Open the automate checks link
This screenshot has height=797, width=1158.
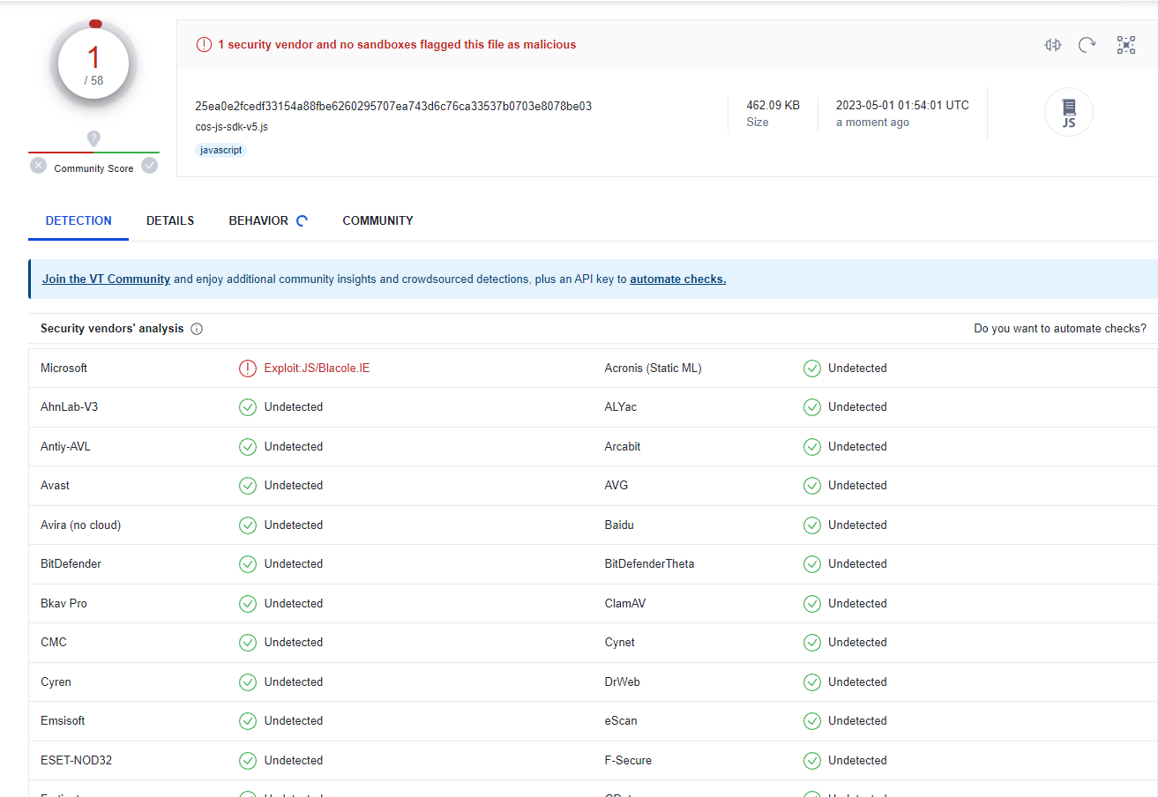(x=677, y=279)
